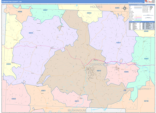This screenshot has width=156, height=113.
Task: Click the green Toll Roads legend line
Action: point(138,20)
